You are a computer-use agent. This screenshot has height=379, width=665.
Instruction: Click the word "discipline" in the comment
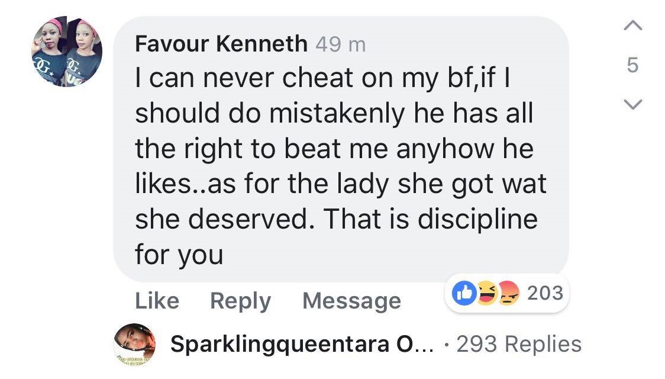[478, 219]
